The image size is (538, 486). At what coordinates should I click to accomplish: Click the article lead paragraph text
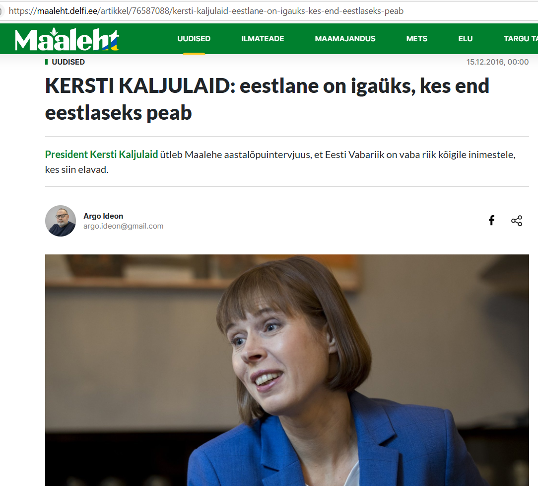tap(280, 162)
